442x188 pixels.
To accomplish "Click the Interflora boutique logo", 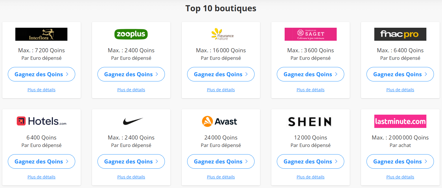I will [x=41, y=34].
